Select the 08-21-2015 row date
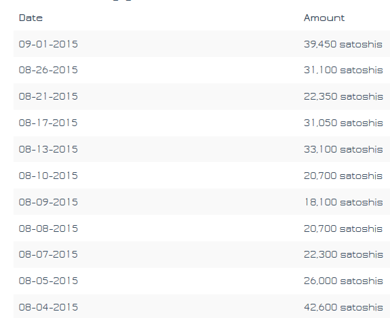The width and height of the screenshot is (390, 318). click(x=48, y=96)
